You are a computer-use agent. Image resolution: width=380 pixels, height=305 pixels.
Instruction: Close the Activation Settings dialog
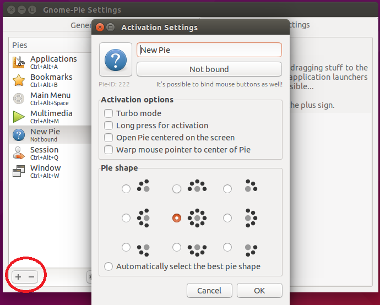pos(100,27)
